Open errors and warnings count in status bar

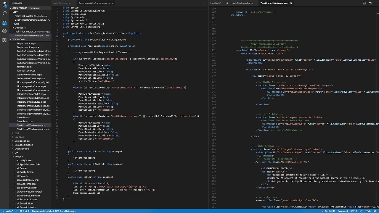point(24,211)
